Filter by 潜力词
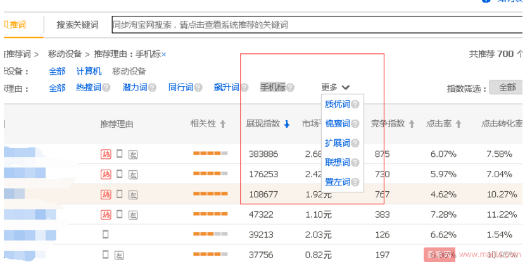This screenshot has height=262, width=525. tap(135, 88)
